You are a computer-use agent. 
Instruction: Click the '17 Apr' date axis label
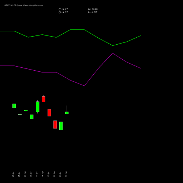pos(19,174)
